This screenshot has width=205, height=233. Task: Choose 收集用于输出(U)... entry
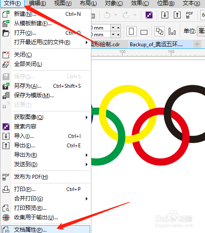point(46,218)
